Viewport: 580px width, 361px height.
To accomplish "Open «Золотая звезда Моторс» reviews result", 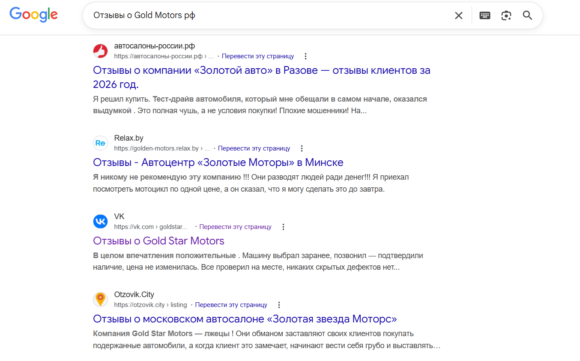I will coord(245,319).
